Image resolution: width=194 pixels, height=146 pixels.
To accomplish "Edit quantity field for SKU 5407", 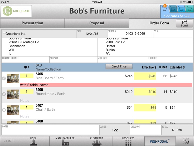I will (x=27, y=107).
